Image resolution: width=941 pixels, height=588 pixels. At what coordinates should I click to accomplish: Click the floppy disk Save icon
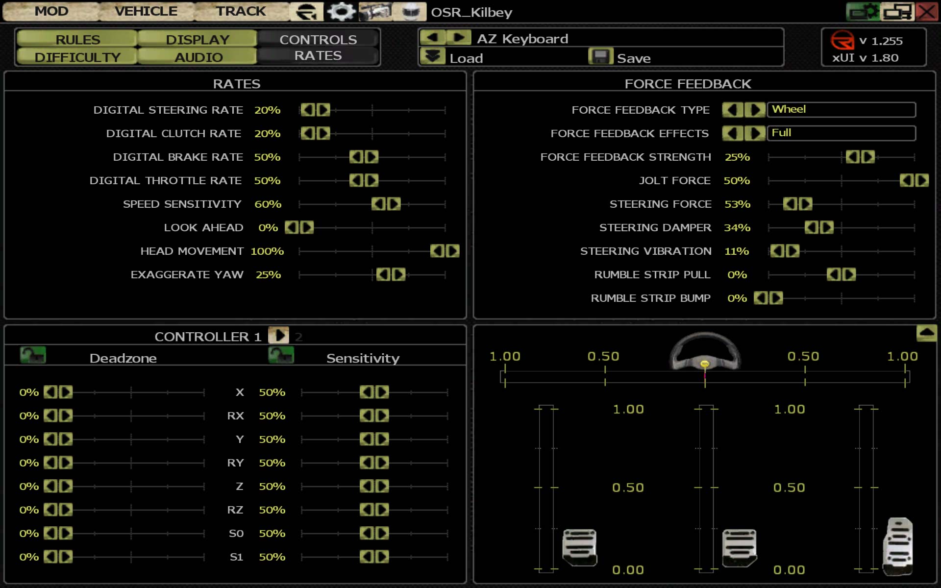point(600,57)
